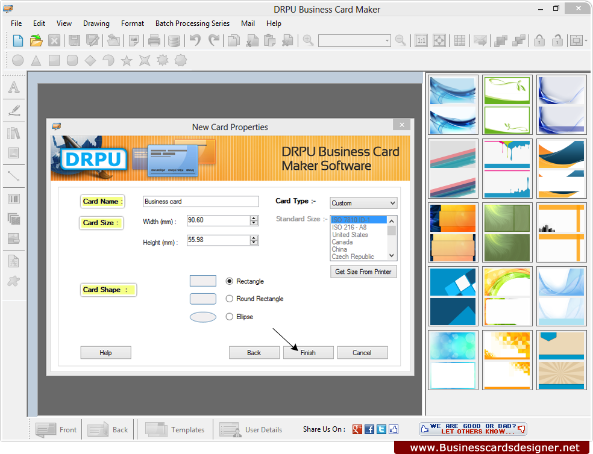Select the square rectangle shape tool
The image size is (593, 454).
point(54,60)
